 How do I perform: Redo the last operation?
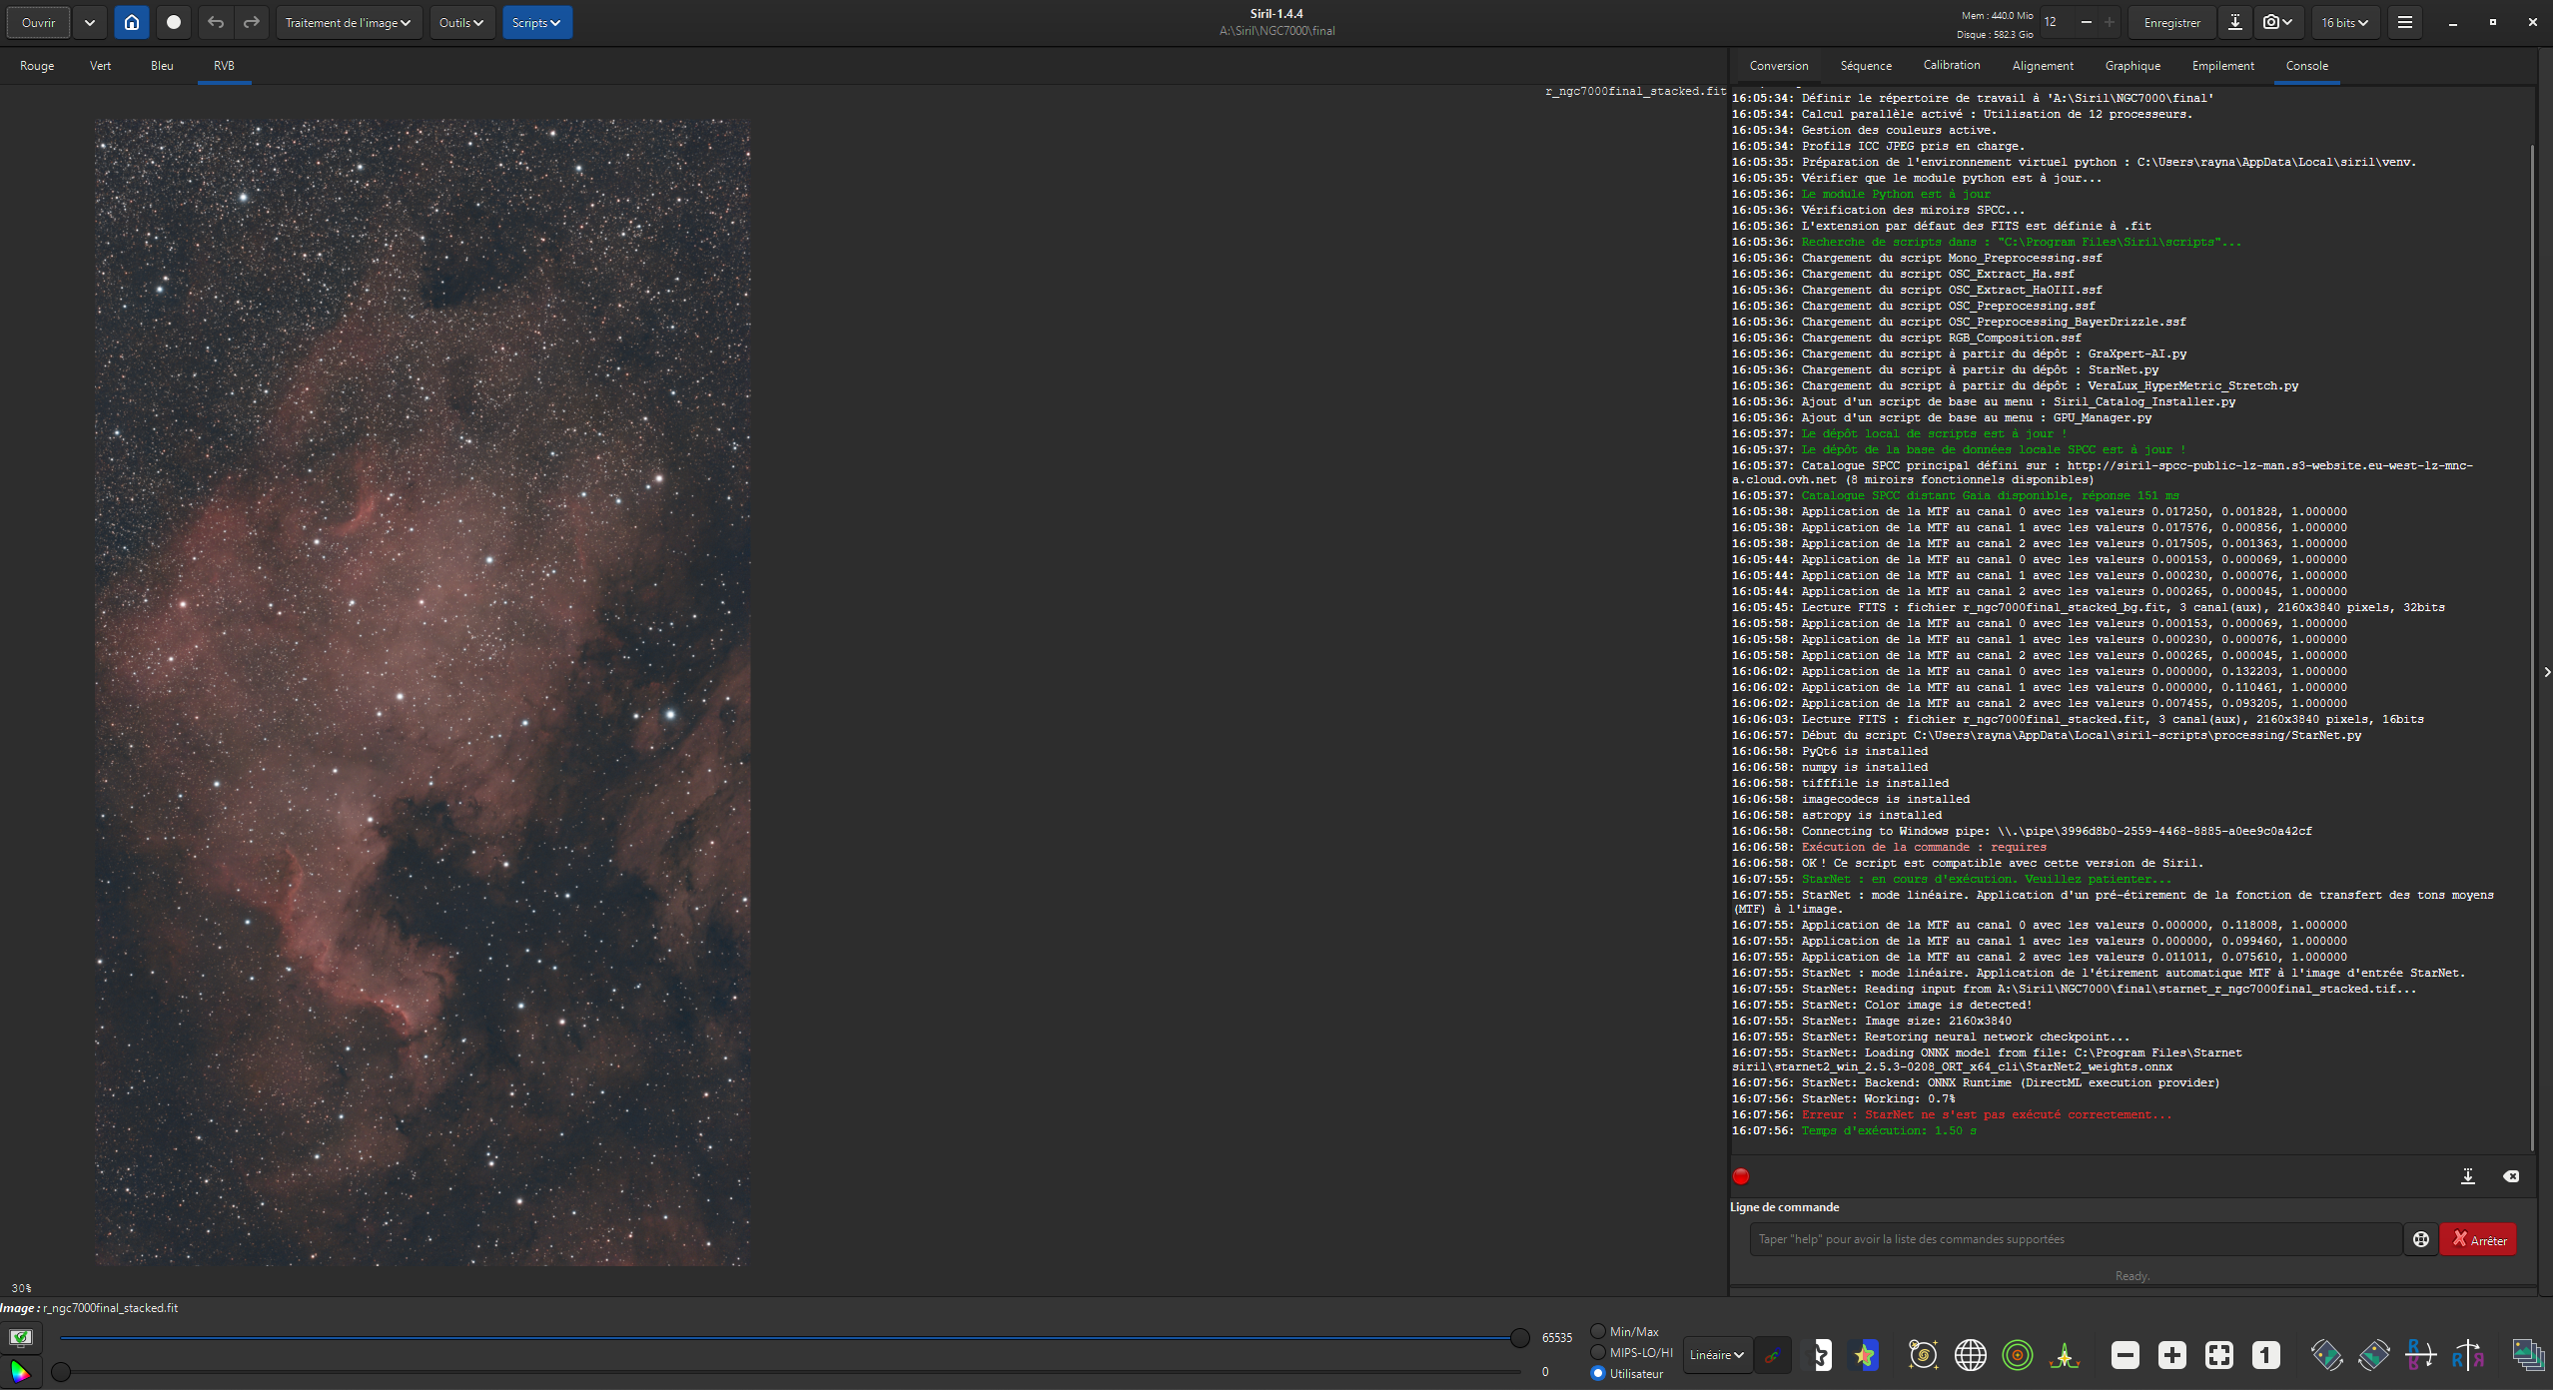(252, 22)
